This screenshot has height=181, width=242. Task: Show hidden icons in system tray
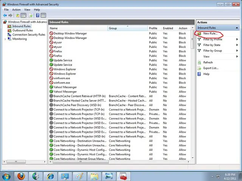click(212, 176)
